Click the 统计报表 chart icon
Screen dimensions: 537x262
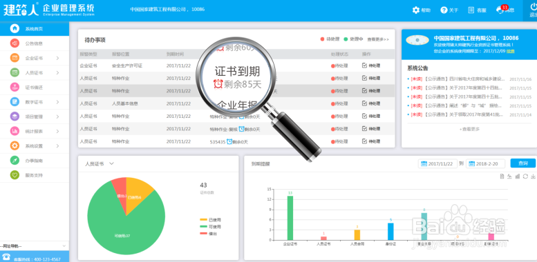pyautogui.click(x=15, y=131)
